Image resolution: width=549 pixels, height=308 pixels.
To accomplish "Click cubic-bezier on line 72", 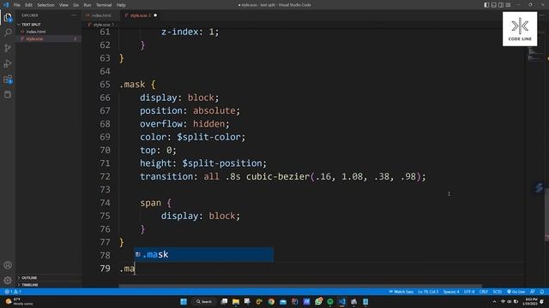I will (278, 177).
